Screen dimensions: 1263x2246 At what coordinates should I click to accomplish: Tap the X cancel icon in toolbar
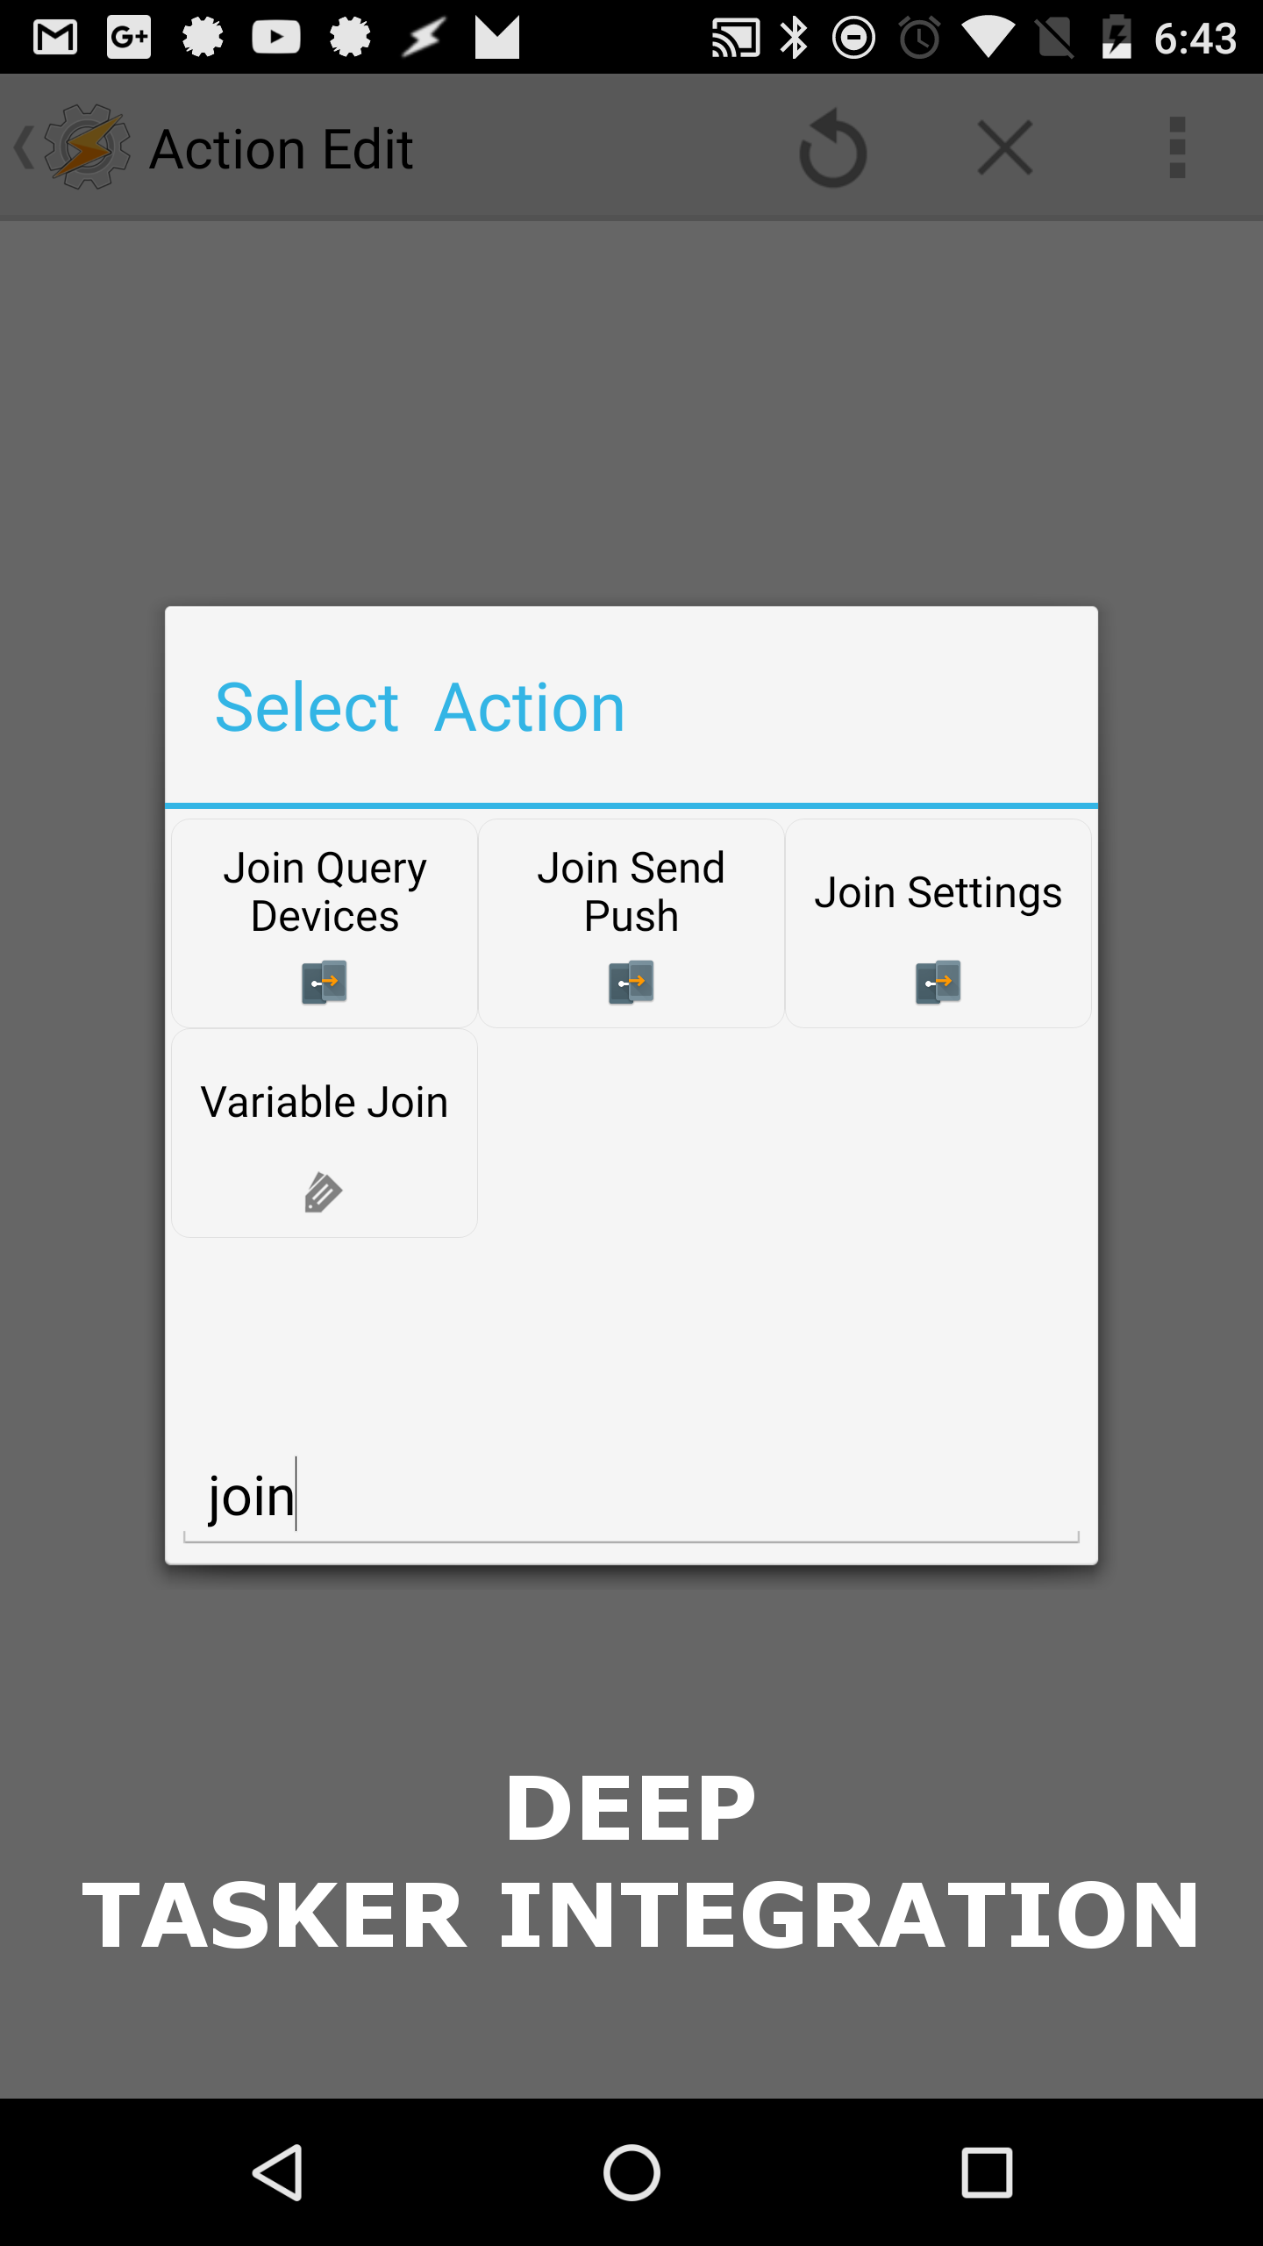(1005, 148)
